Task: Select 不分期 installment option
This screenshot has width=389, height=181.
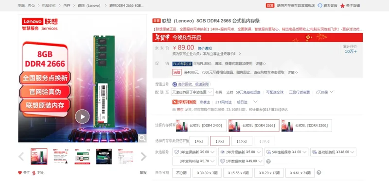Action: tap(181, 173)
